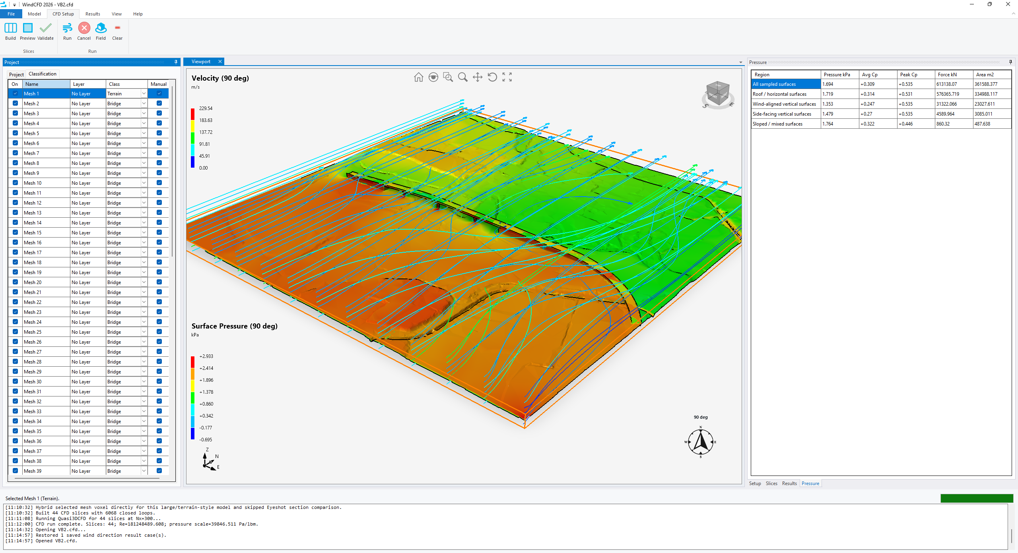This screenshot has height=553, width=1018.
Task: Close the Viewport tab
Action: tap(220, 62)
